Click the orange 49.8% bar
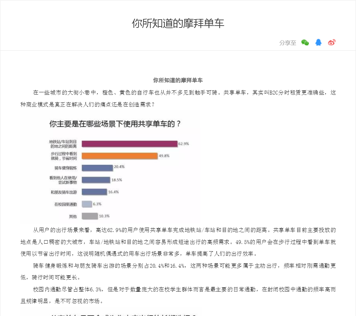This screenshot has width=356, height=316. pos(120,156)
